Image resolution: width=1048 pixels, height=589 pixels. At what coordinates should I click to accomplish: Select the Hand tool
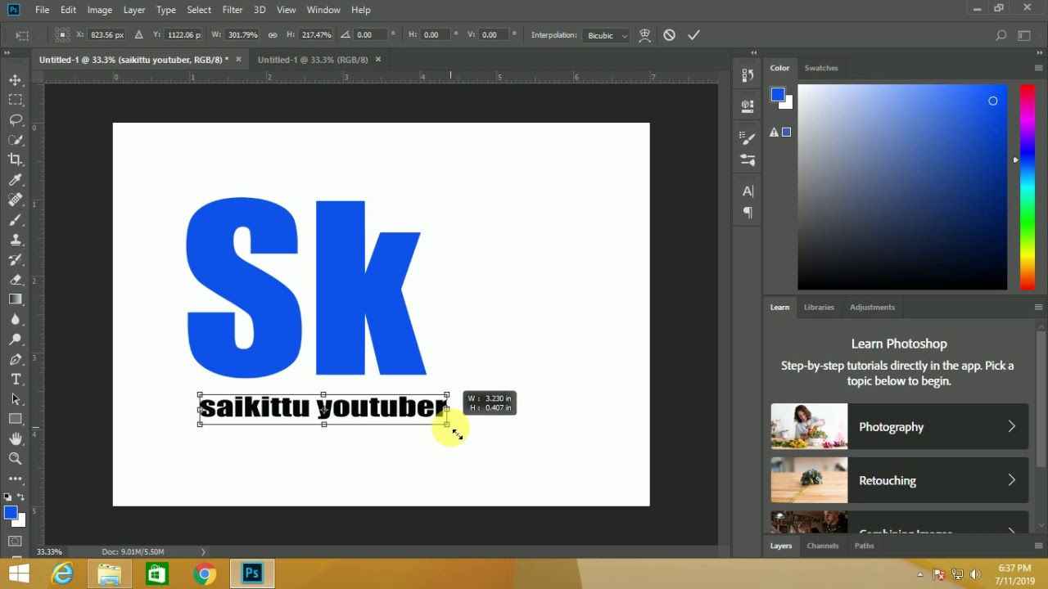pos(16,439)
